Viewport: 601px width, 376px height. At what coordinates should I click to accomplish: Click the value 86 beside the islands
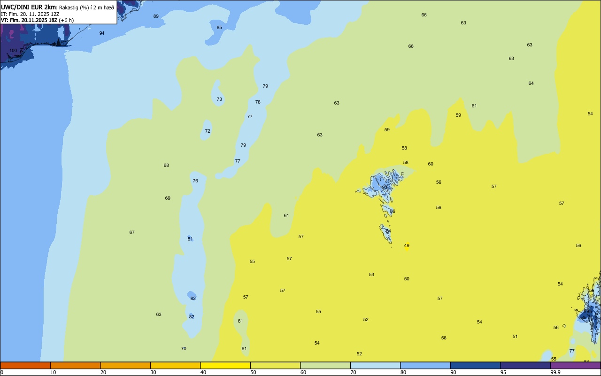(x=393, y=211)
